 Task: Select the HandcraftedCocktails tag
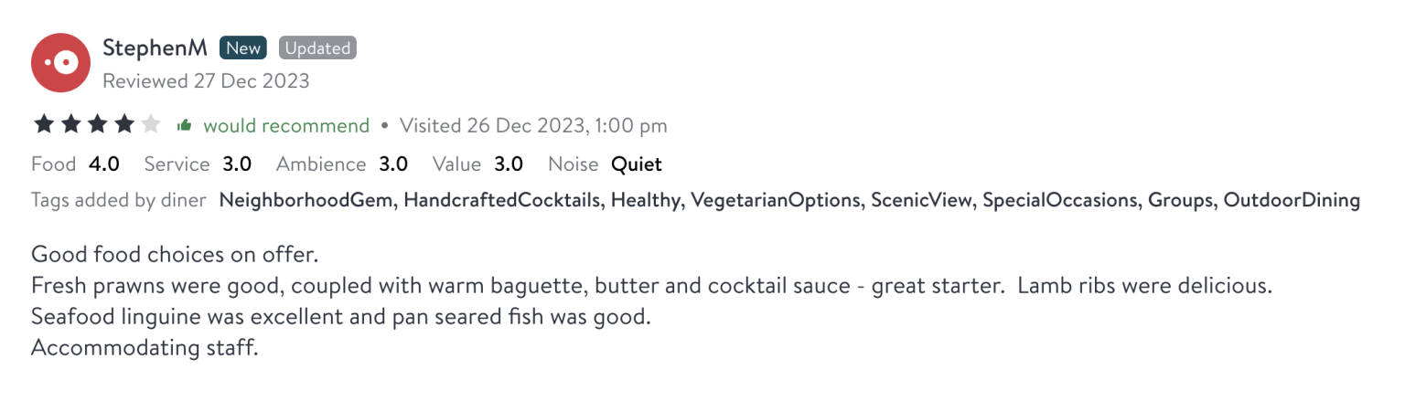[x=501, y=200]
